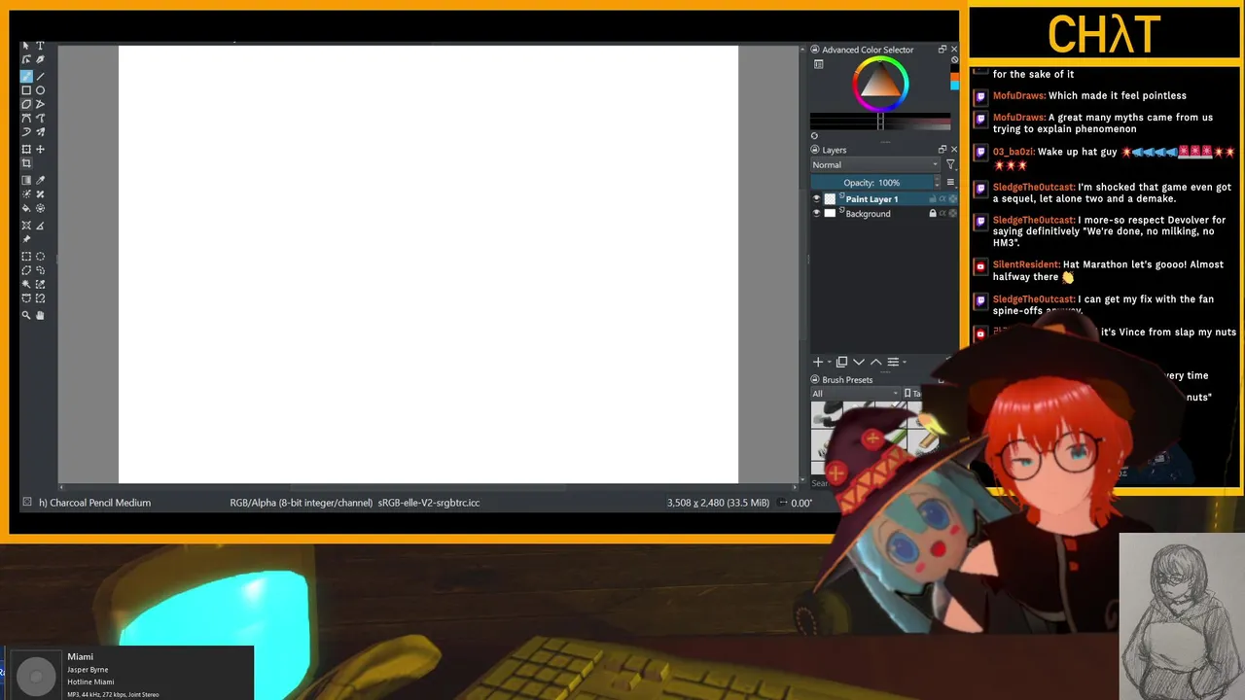Open the Layers view options hamburger menu
The image size is (1245, 700).
951,182
